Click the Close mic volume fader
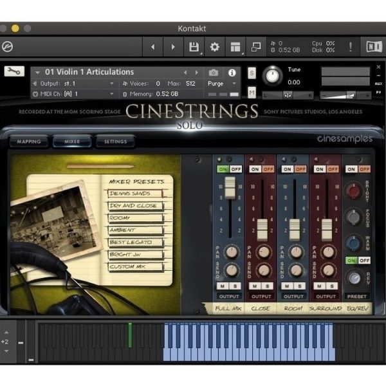The height and width of the screenshot is (386, 386). pyautogui.click(x=262, y=230)
